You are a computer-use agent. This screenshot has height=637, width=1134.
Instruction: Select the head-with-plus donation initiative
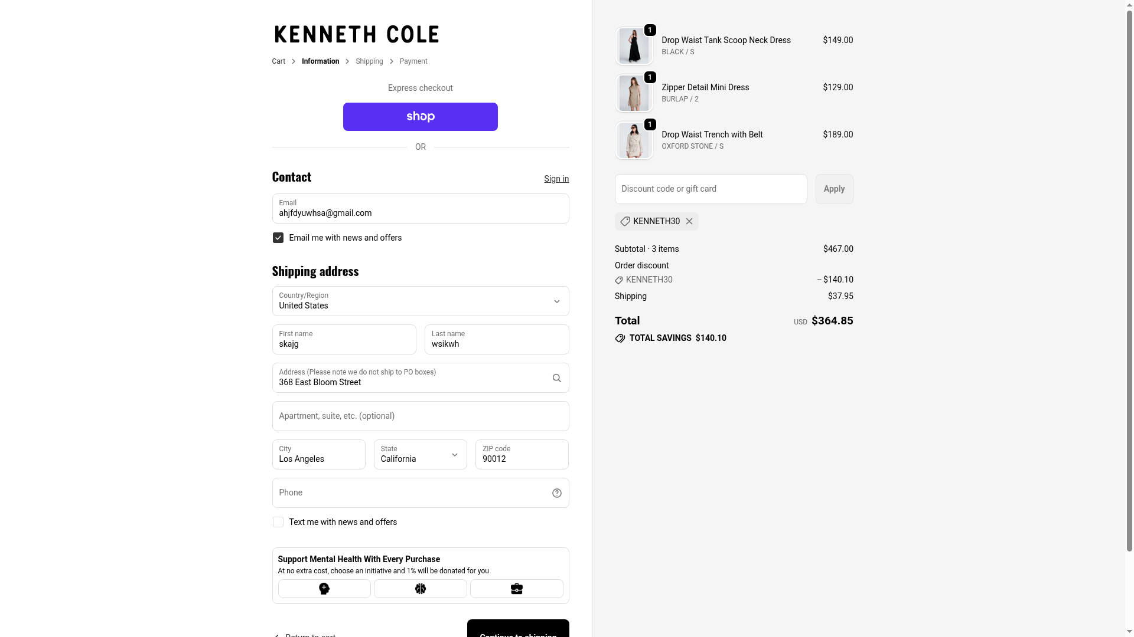click(324, 589)
